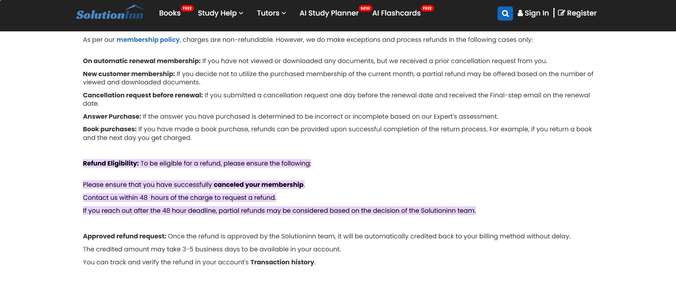This screenshot has height=295, width=676.
Task: Expand the Study Help dropdown arrow
Action: (241, 13)
